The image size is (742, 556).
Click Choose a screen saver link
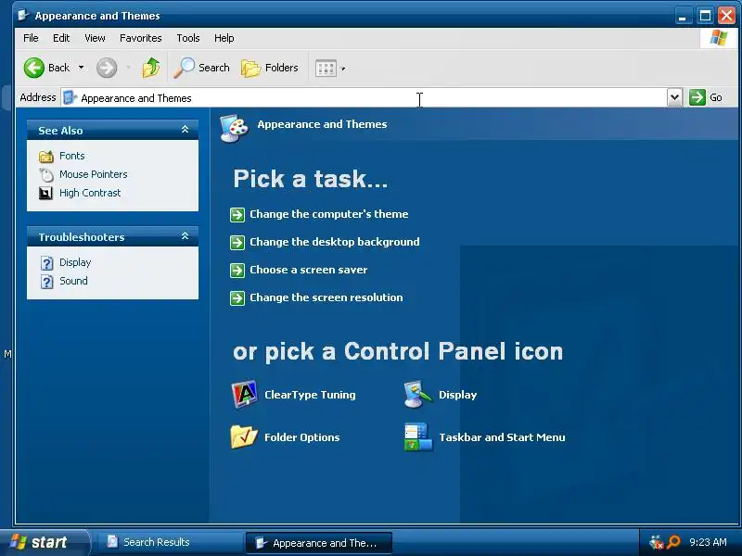(309, 270)
